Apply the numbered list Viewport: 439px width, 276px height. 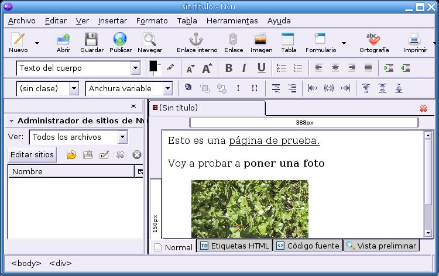pos(282,68)
